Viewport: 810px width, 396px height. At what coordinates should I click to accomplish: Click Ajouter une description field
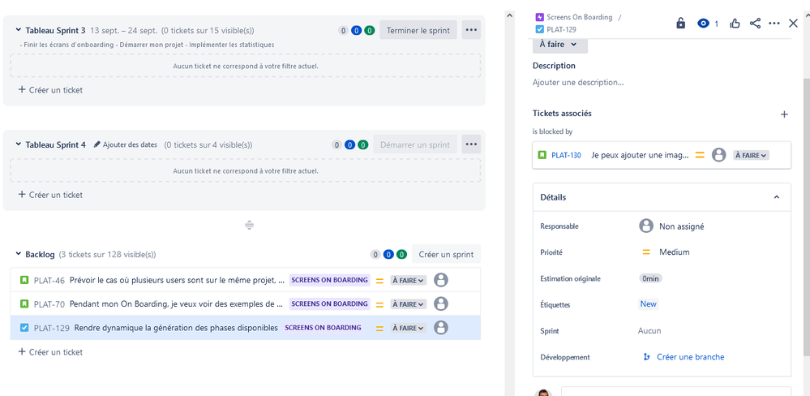click(577, 82)
